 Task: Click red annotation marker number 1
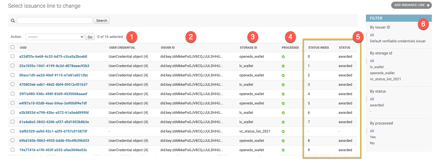[x=131, y=37]
